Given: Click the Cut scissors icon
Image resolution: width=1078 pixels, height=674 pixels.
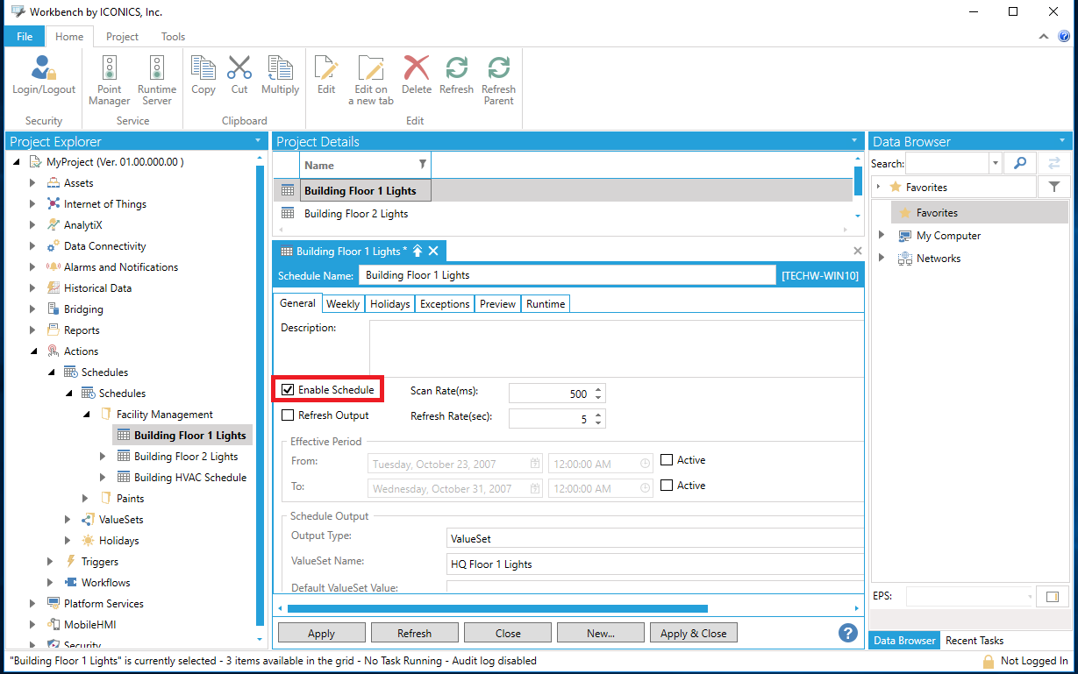Looking at the screenshot, I should (239, 69).
